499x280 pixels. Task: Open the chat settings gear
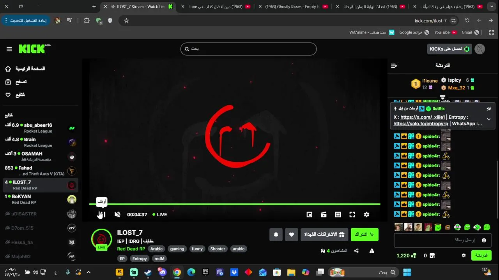[464, 255]
